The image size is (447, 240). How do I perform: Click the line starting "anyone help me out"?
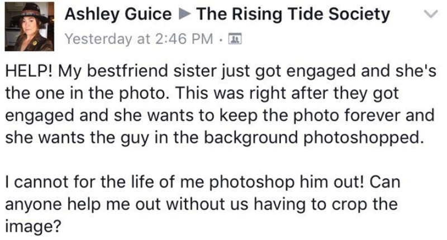[201, 204]
